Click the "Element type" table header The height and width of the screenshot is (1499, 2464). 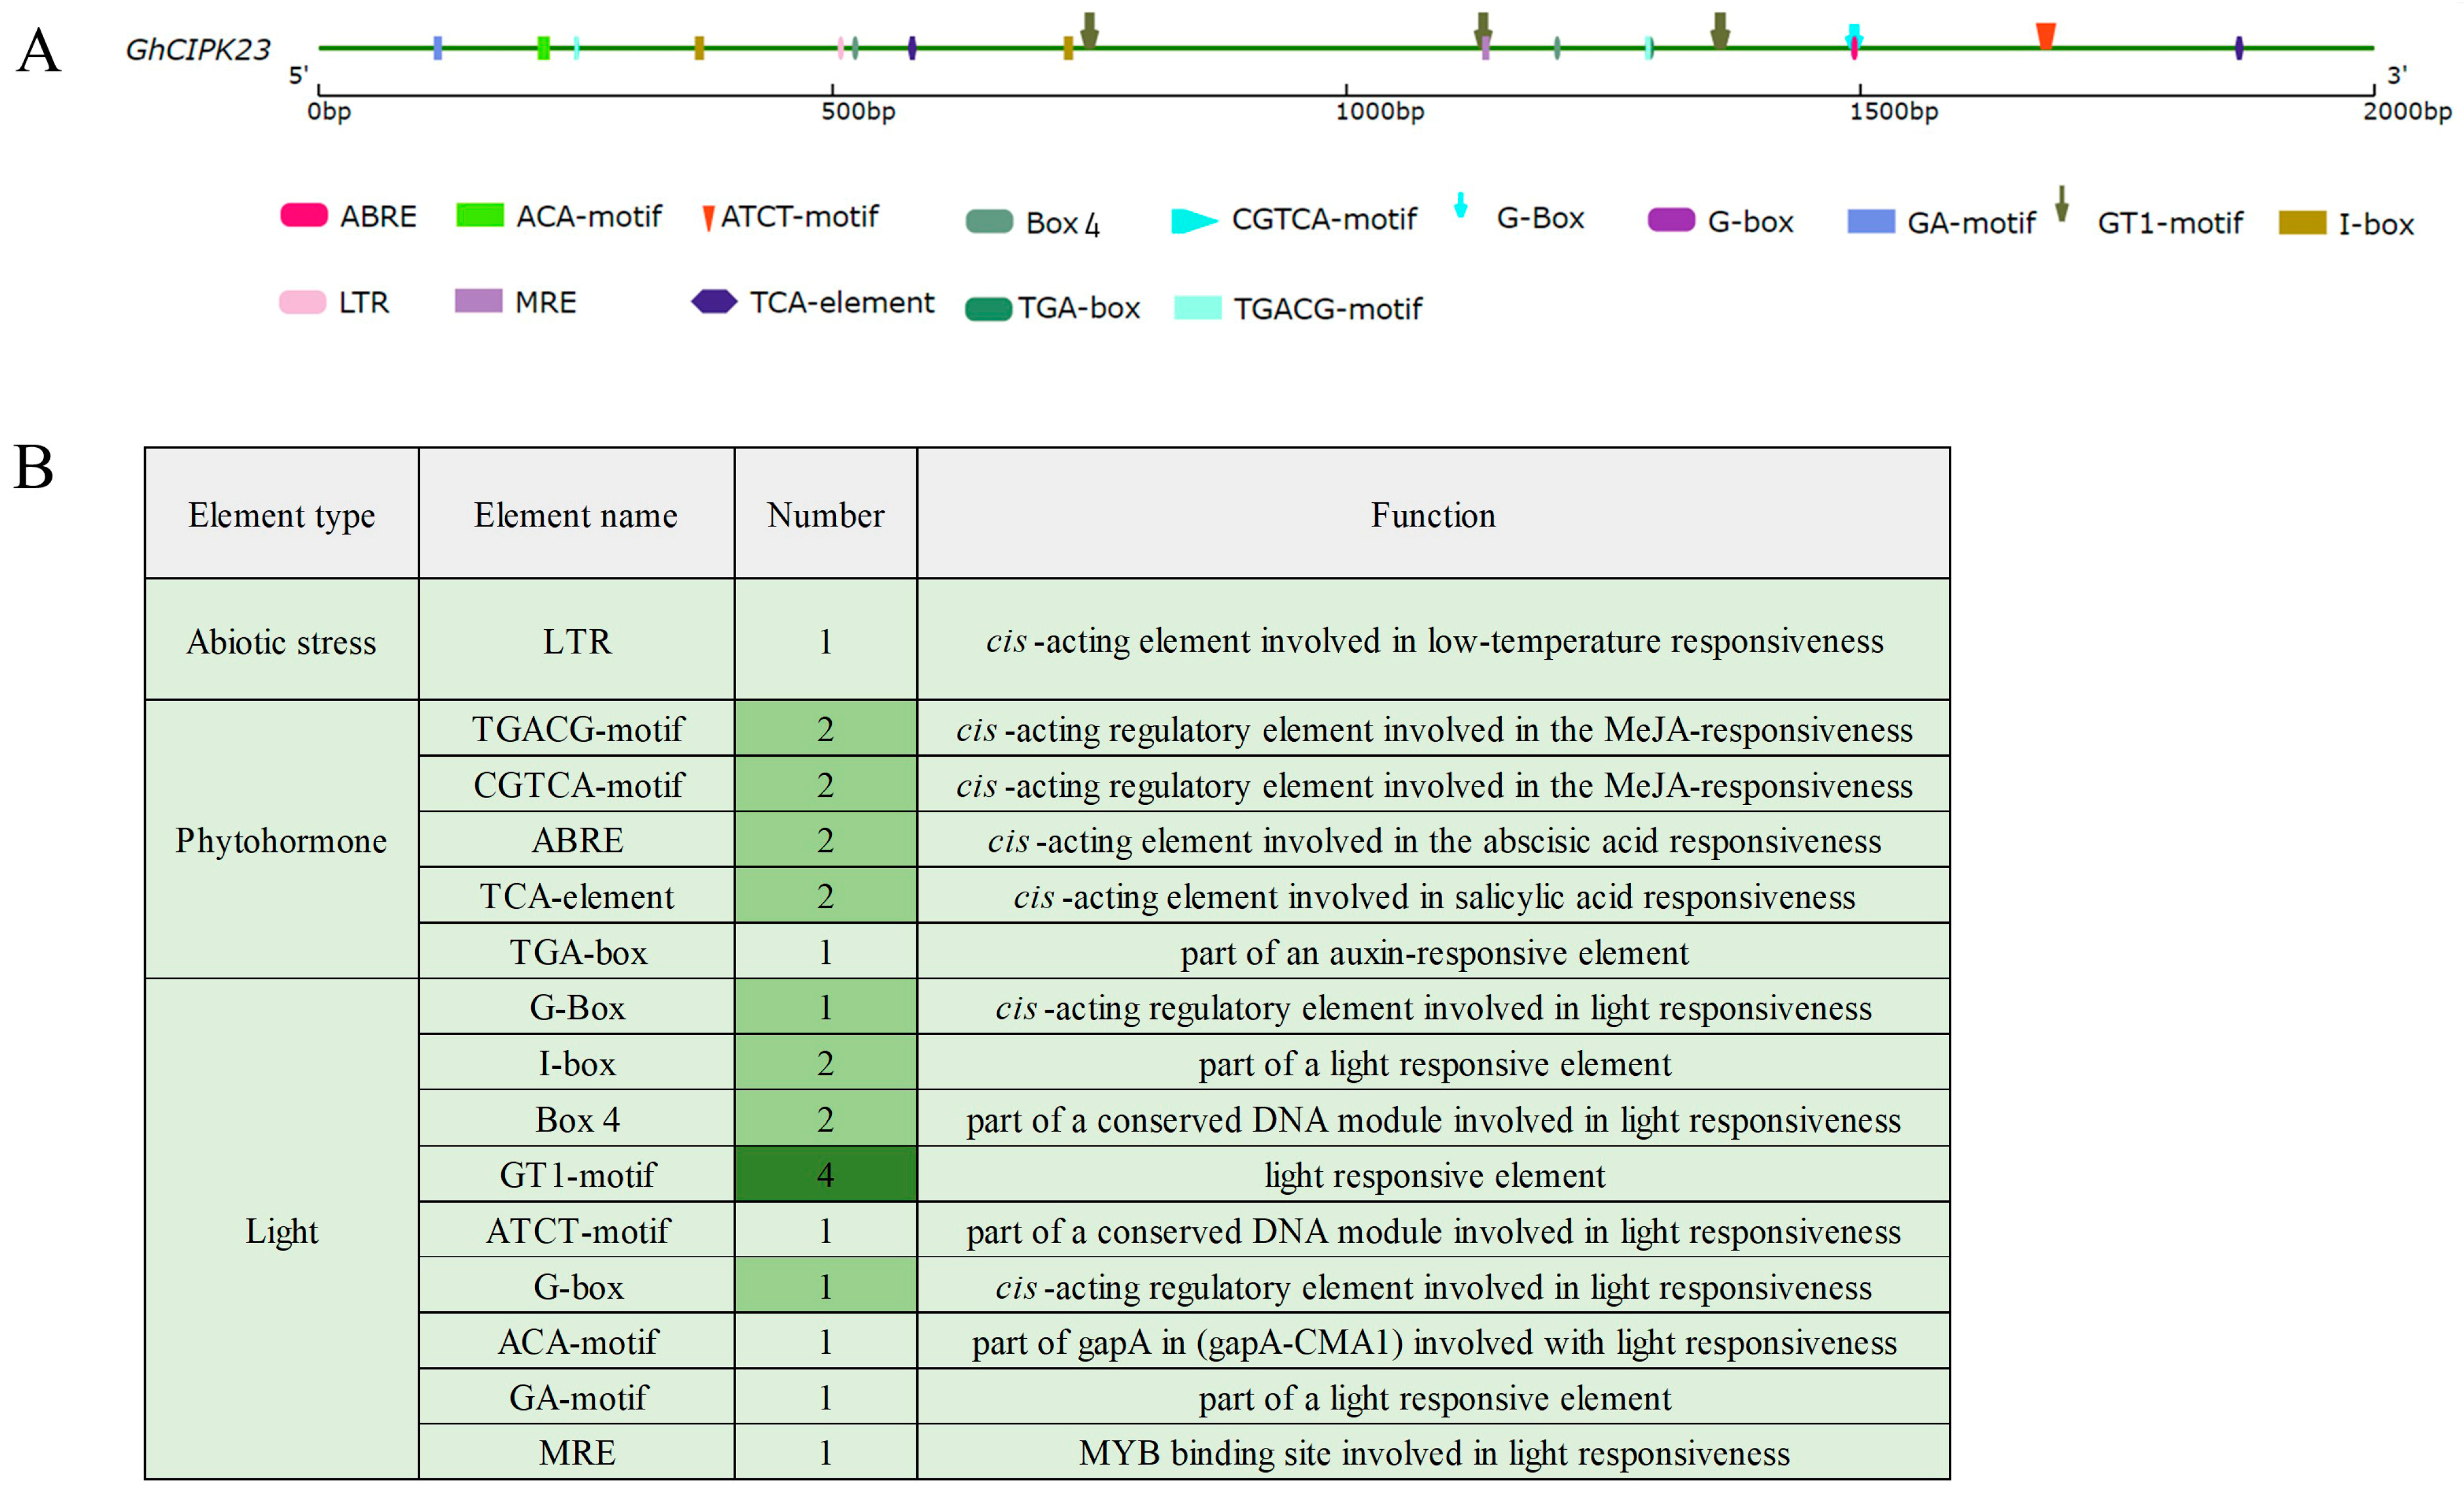(x=281, y=515)
